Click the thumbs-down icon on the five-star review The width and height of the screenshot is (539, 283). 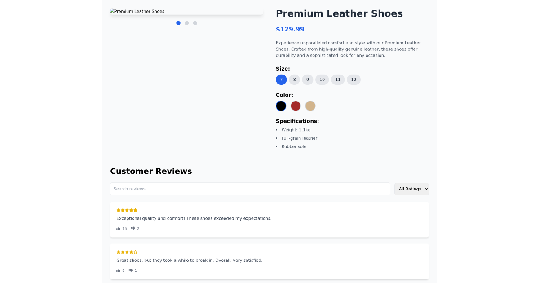132,228
